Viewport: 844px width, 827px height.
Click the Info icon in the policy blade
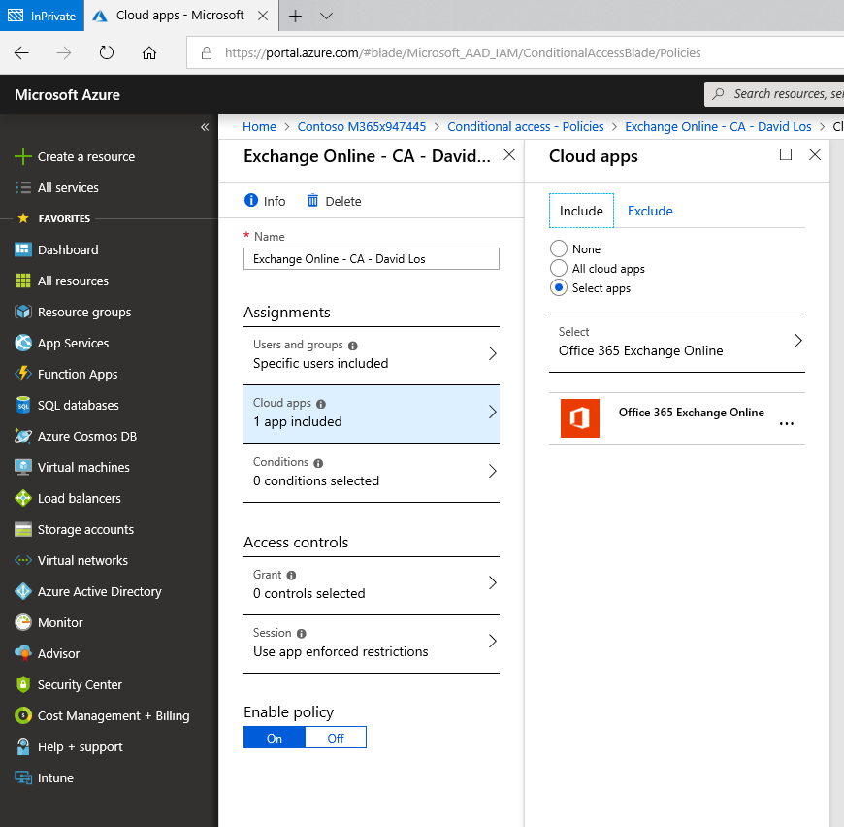251,200
